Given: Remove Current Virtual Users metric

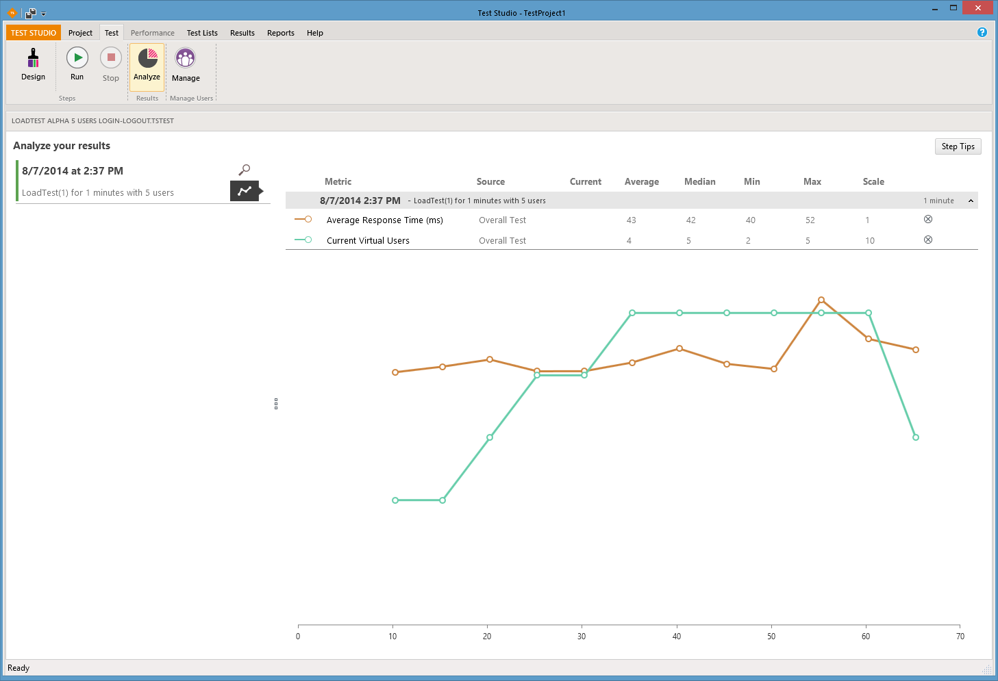Looking at the screenshot, I should tap(928, 240).
